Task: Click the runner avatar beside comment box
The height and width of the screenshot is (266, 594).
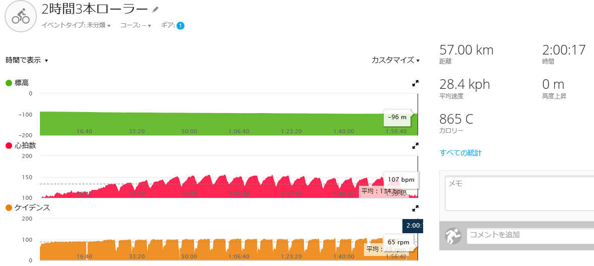Action: (x=452, y=236)
